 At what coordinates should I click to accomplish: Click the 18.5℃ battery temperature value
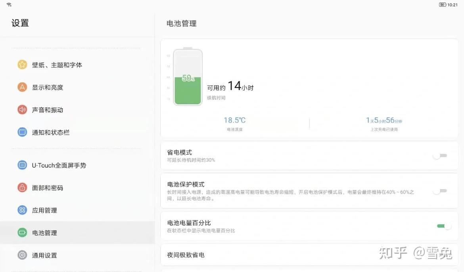[x=234, y=120]
